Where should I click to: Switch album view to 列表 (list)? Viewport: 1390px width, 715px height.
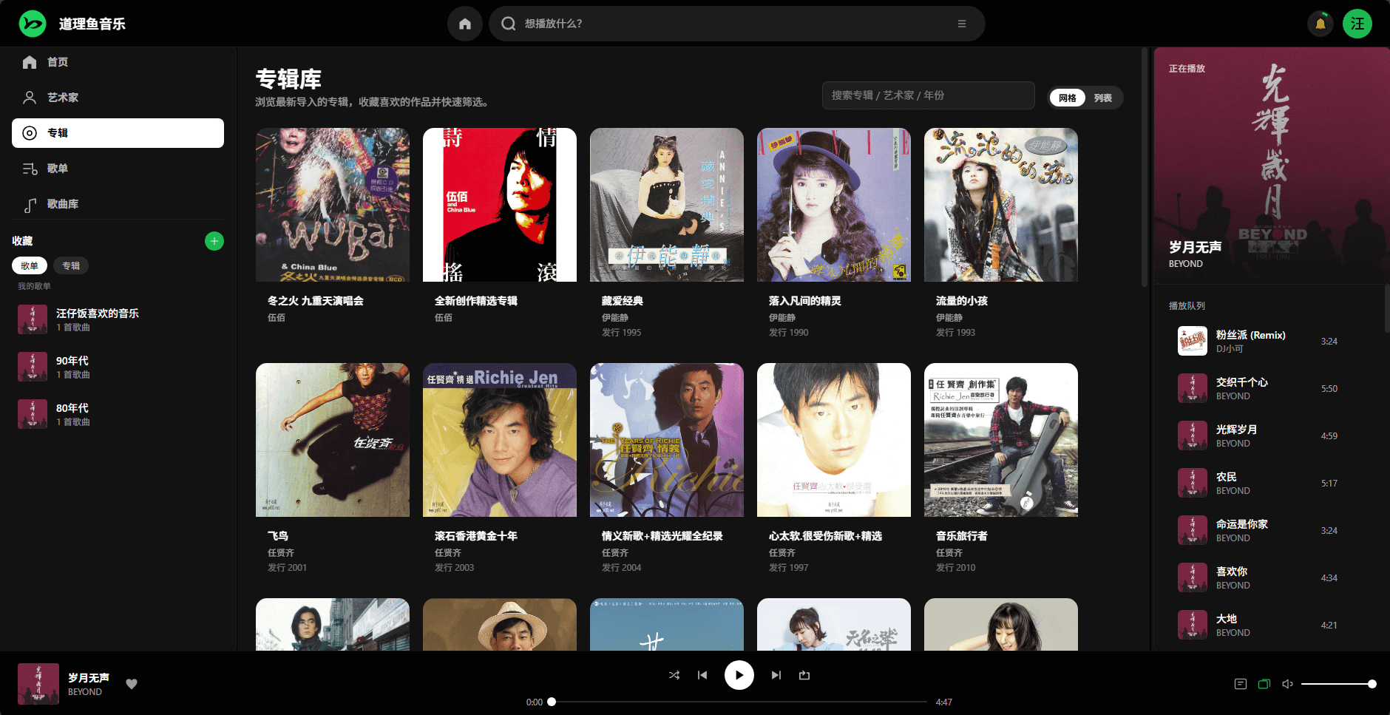click(x=1102, y=98)
